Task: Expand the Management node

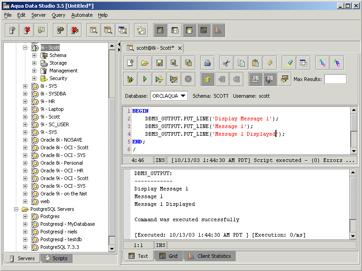Action: click(x=34, y=71)
